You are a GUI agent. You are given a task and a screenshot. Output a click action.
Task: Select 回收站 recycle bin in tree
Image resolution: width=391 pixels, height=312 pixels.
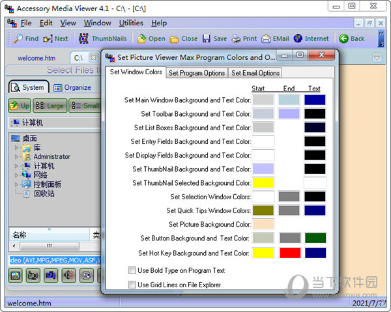click(x=44, y=193)
